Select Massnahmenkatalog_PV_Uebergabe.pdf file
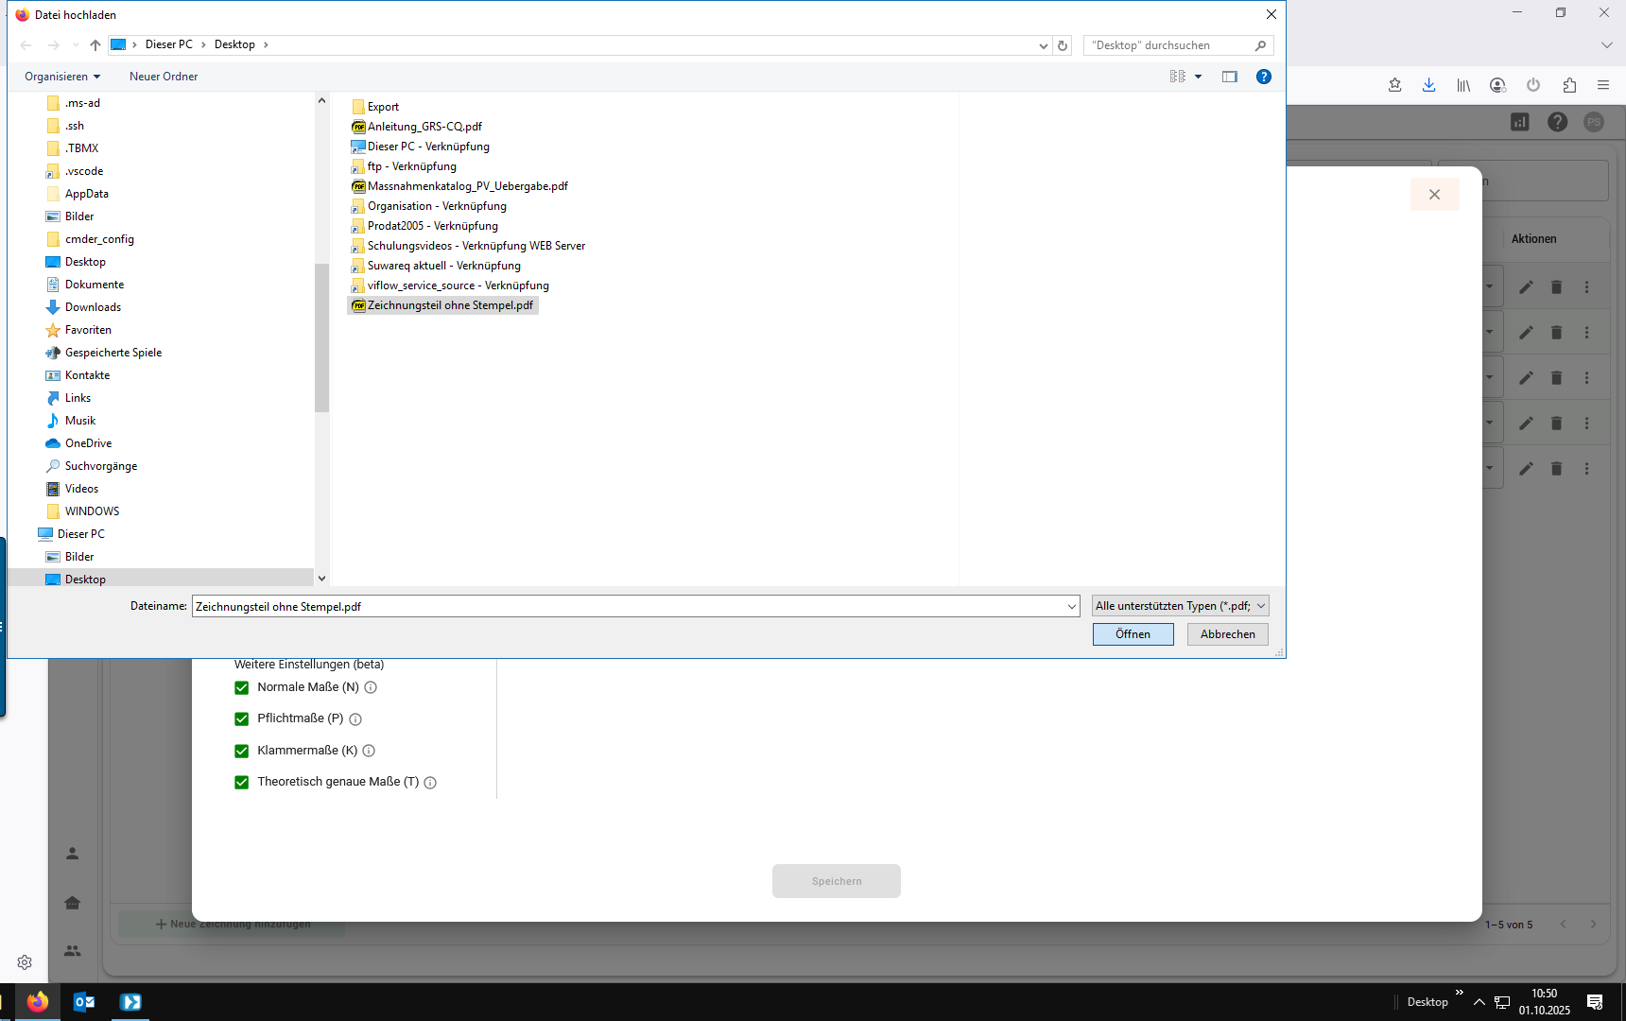The image size is (1626, 1021). (x=467, y=186)
